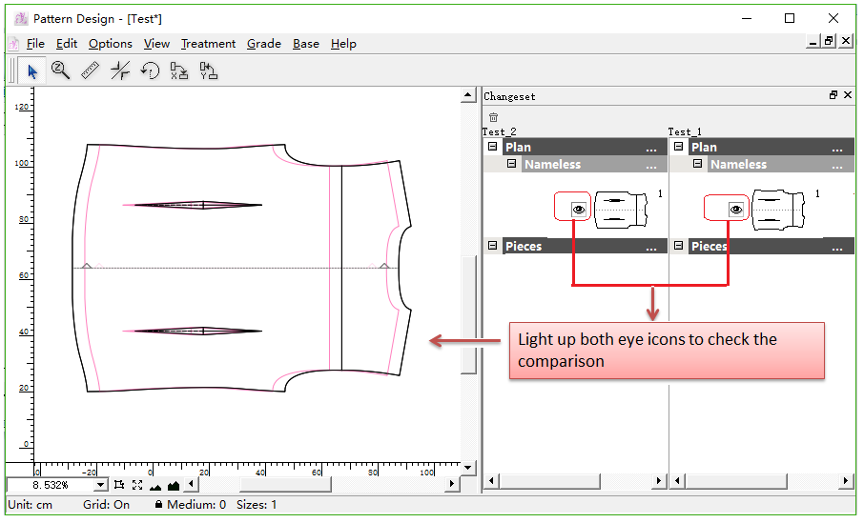Click the ellipsis on Test_2 Plan row
The height and width of the screenshot is (523, 864).
point(651,148)
